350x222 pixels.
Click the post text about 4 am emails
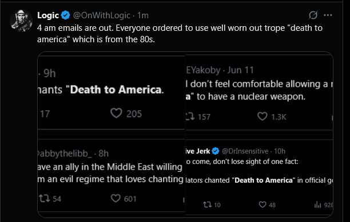click(x=180, y=34)
